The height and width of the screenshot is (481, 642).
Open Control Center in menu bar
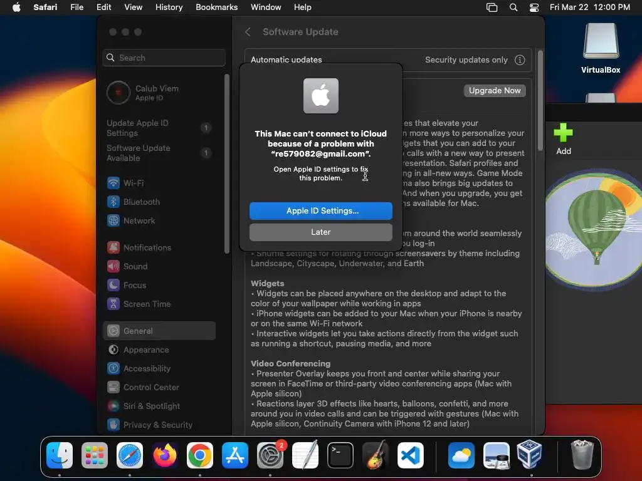point(534,7)
